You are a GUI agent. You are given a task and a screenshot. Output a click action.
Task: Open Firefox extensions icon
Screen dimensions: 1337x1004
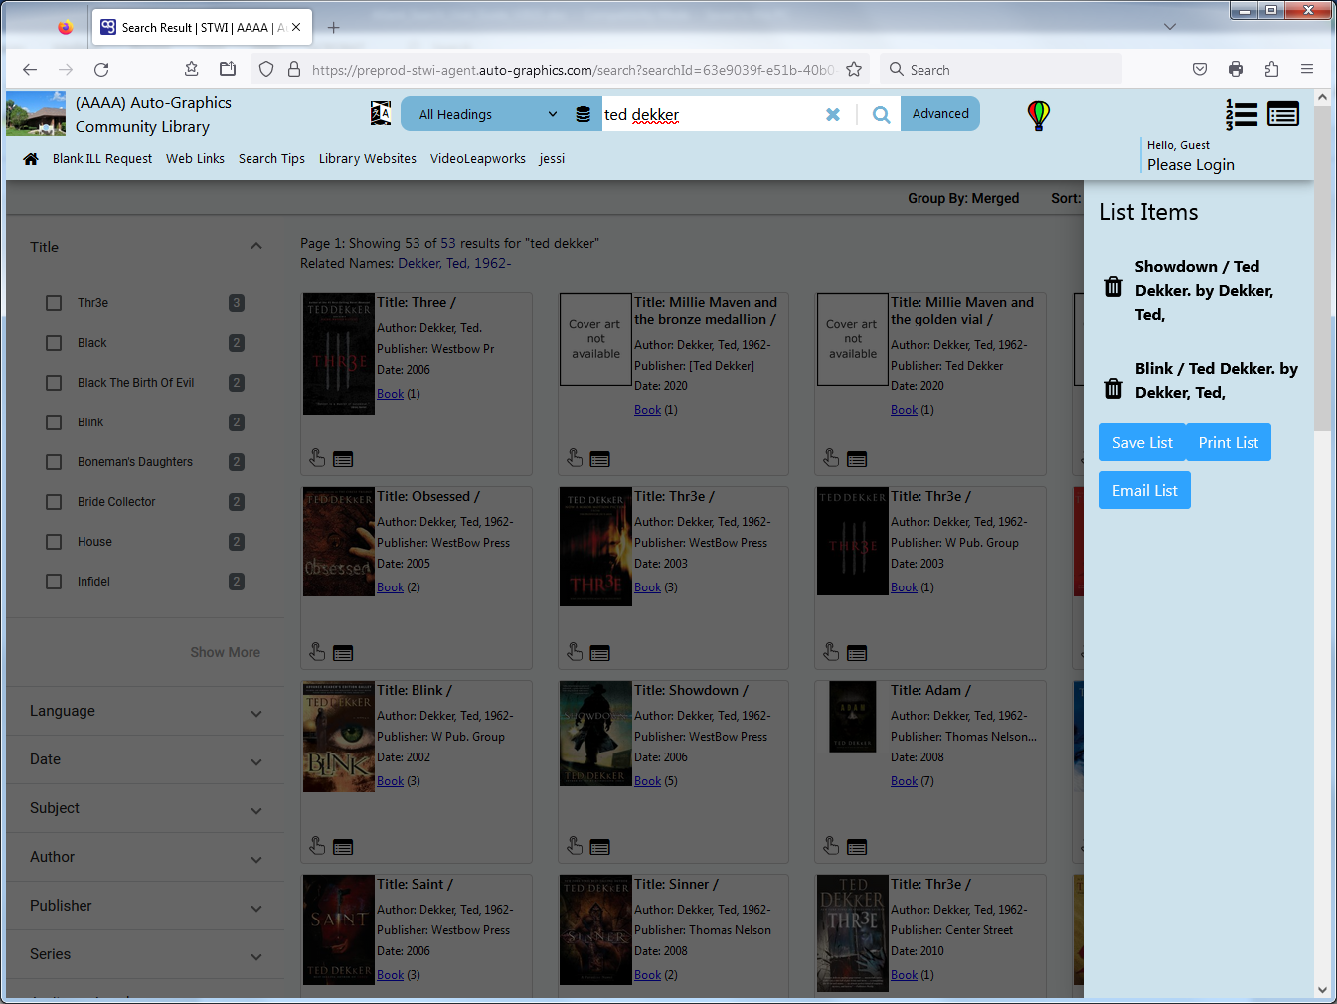[x=1271, y=70]
